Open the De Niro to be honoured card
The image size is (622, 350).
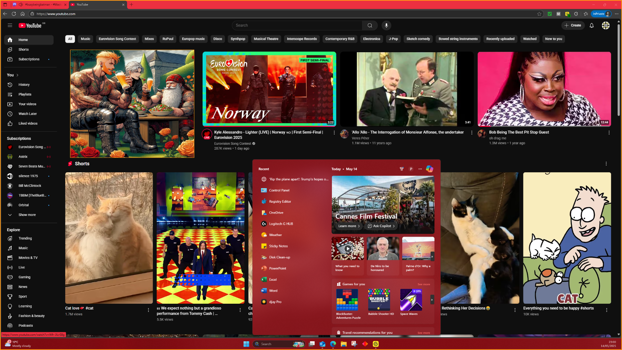point(383,256)
